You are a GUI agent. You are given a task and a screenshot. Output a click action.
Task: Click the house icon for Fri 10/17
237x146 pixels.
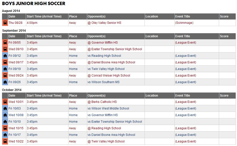tap(5, 135)
